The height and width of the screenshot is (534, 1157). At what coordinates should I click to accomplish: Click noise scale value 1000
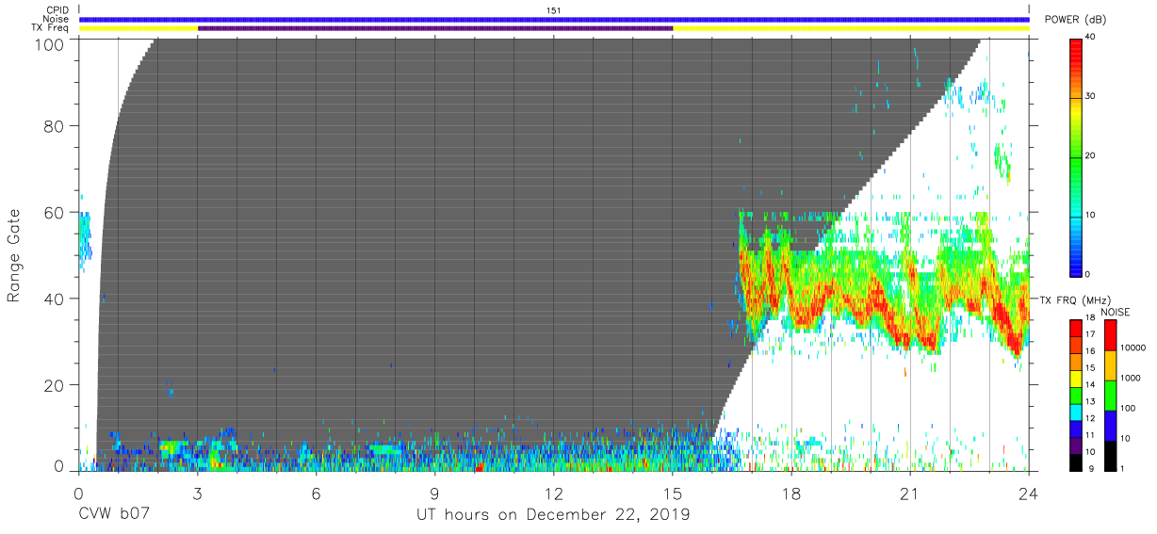[x=1131, y=378]
